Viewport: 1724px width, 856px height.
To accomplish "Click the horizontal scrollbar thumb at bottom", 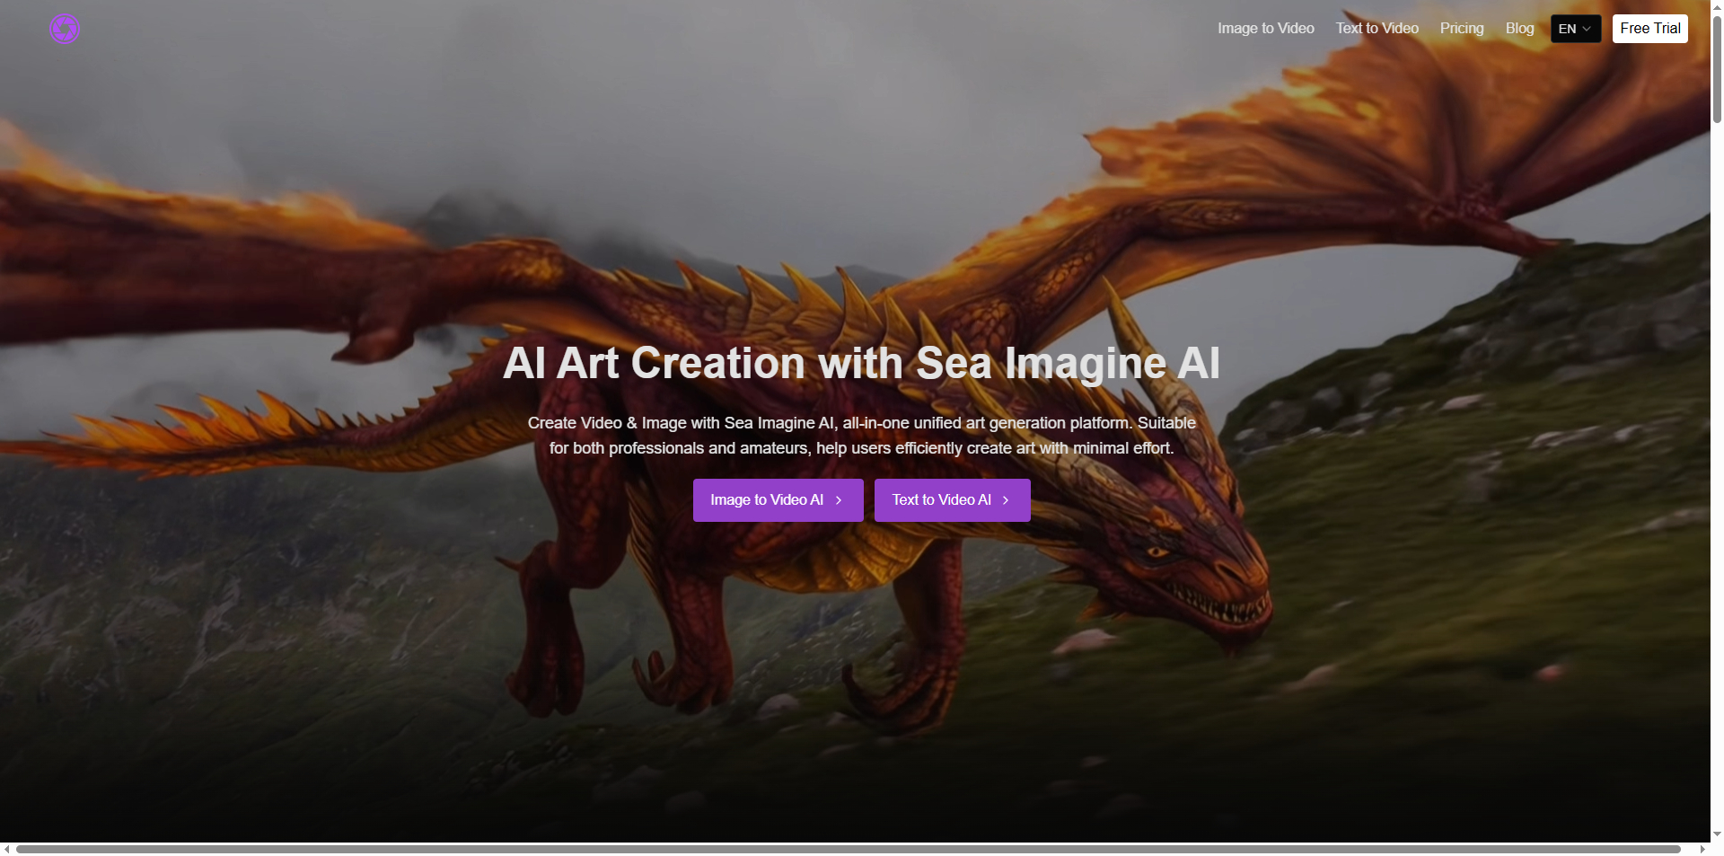I will pyautogui.click(x=849, y=849).
